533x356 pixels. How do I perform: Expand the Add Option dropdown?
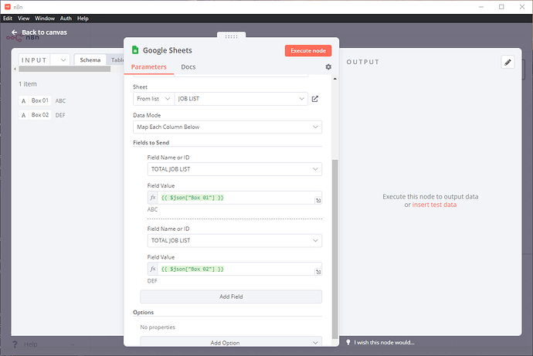tap(231, 341)
